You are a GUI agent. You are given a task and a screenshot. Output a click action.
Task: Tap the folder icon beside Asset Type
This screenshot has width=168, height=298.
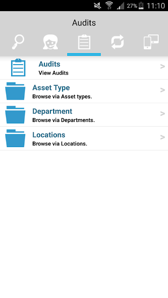[15, 91]
